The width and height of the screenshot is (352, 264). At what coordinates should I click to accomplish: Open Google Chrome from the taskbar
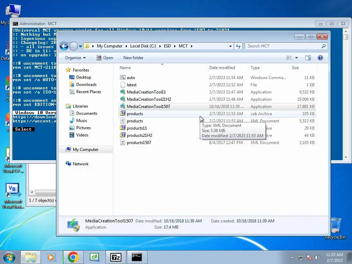coord(73,257)
